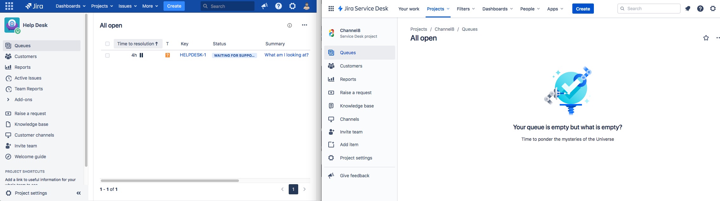Open Apps dropdown in Jira Service Desk
Screen dimensions: 720x201
[555, 9]
